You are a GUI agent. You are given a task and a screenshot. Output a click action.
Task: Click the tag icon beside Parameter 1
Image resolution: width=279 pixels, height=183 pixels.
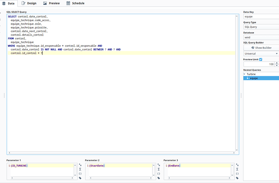80,178
